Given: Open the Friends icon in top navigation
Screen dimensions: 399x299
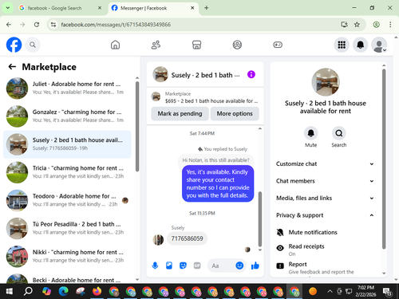Looking at the screenshot, I should (156, 45).
